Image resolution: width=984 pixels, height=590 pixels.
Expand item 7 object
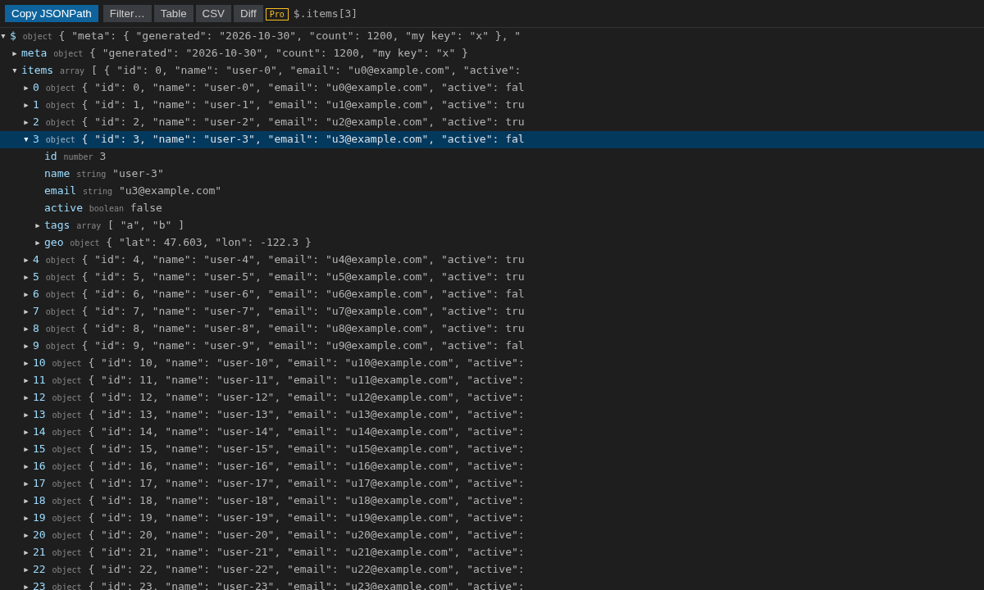click(26, 311)
